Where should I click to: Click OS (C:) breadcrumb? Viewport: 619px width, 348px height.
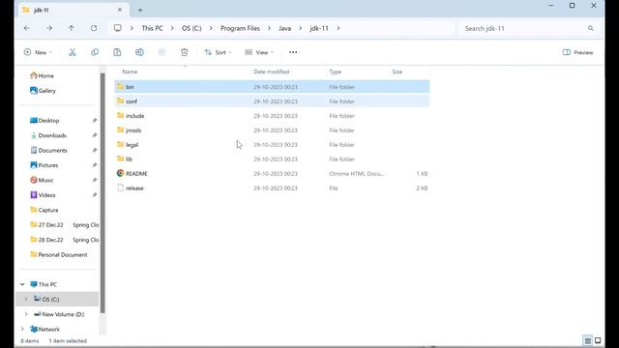coord(192,28)
